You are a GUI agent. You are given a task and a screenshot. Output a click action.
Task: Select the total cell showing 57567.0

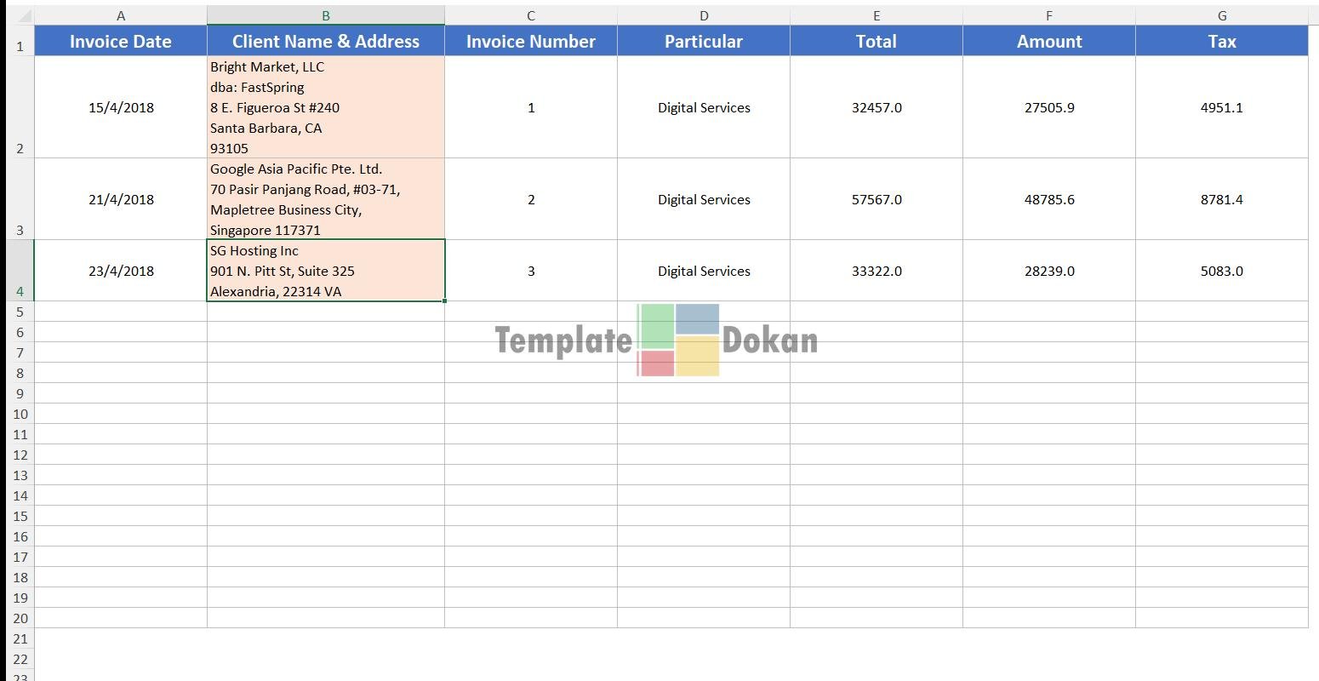876,199
